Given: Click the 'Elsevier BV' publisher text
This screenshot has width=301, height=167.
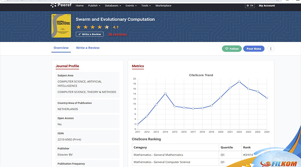Looking at the screenshot, I should 65,155.
